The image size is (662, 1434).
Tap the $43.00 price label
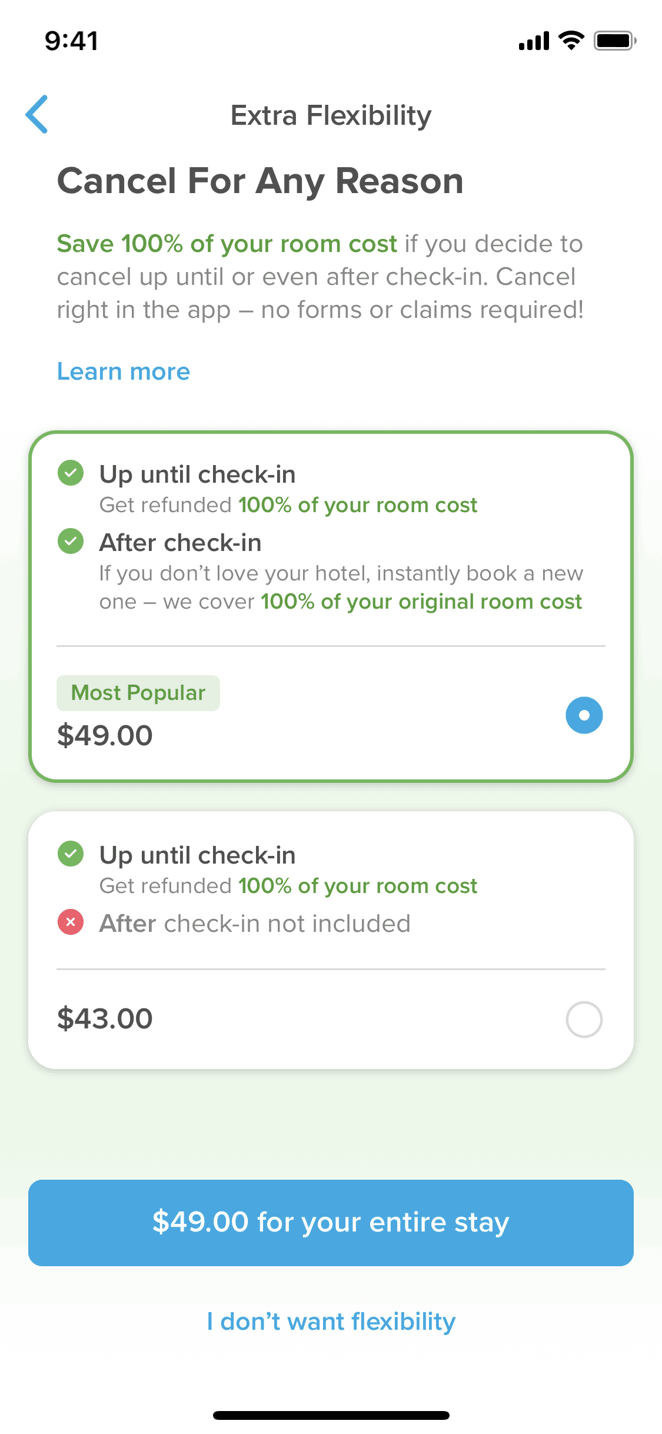click(105, 1018)
